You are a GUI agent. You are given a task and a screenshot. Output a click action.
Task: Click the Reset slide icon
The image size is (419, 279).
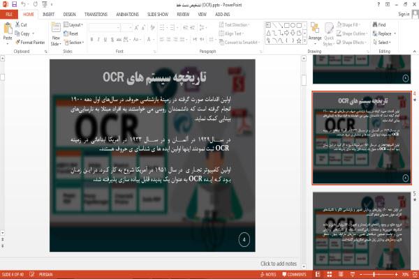(x=66, y=33)
